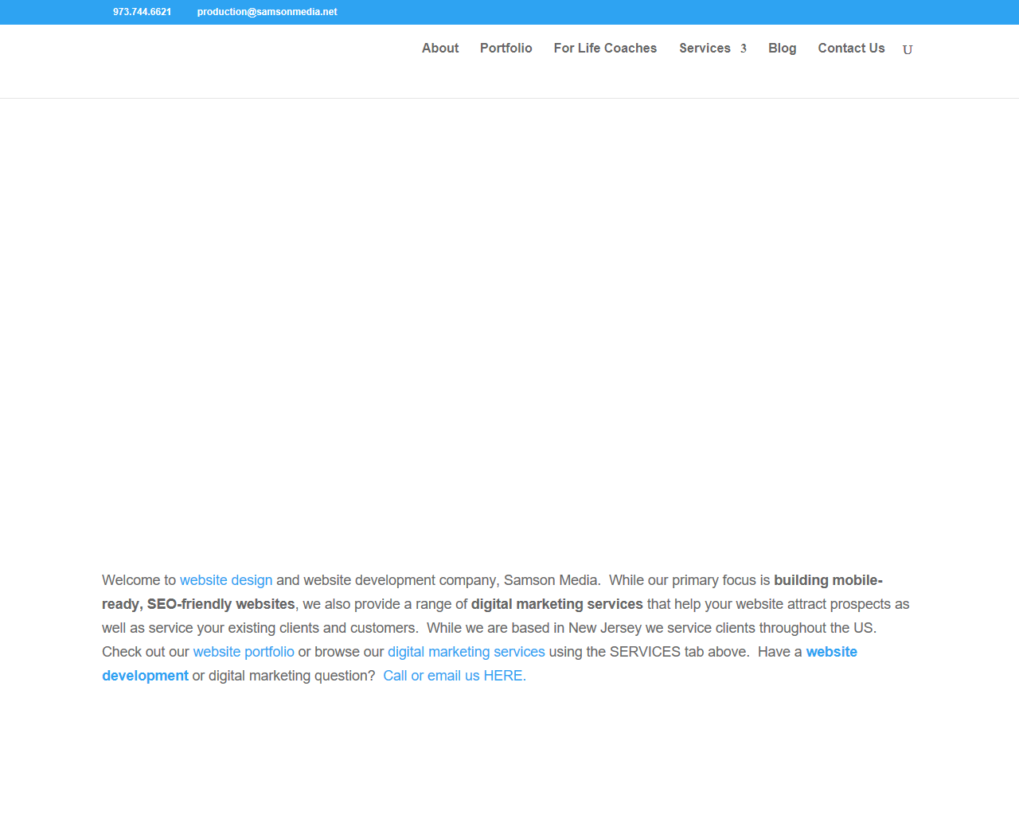
Task: Navigate to the Blog page
Action: tap(782, 49)
